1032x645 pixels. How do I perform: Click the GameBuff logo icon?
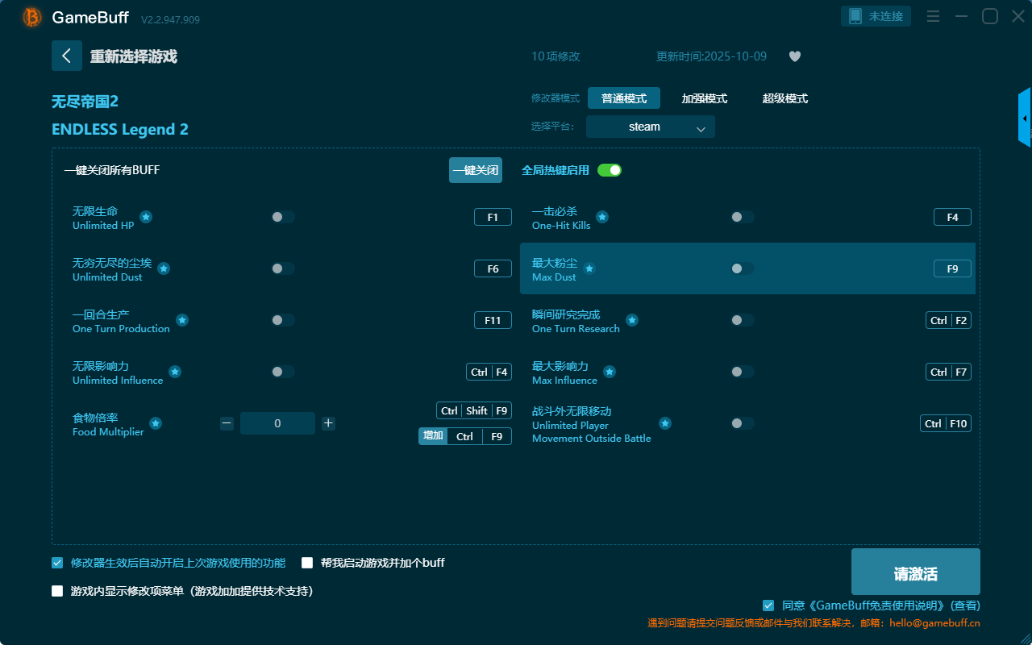pyautogui.click(x=32, y=17)
